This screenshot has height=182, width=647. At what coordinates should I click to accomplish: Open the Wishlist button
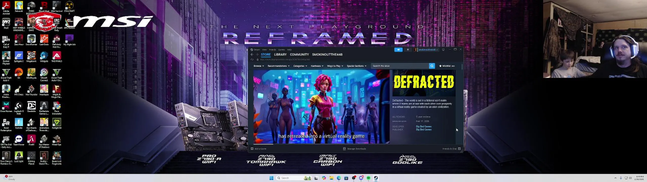(447, 66)
